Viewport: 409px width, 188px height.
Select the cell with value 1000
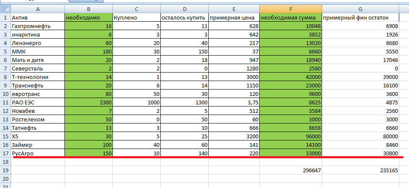137,102
